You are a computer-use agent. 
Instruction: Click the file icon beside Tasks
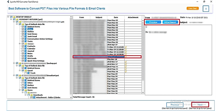coord(26,41)
